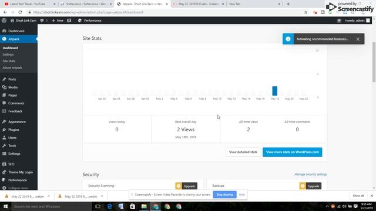
Task: Open Tools wrench icon in sidebar
Action: pos(4,146)
